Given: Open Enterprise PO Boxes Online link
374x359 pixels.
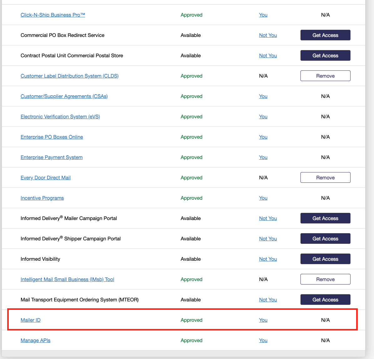Looking at the screenshot, I should click(52, 137).
